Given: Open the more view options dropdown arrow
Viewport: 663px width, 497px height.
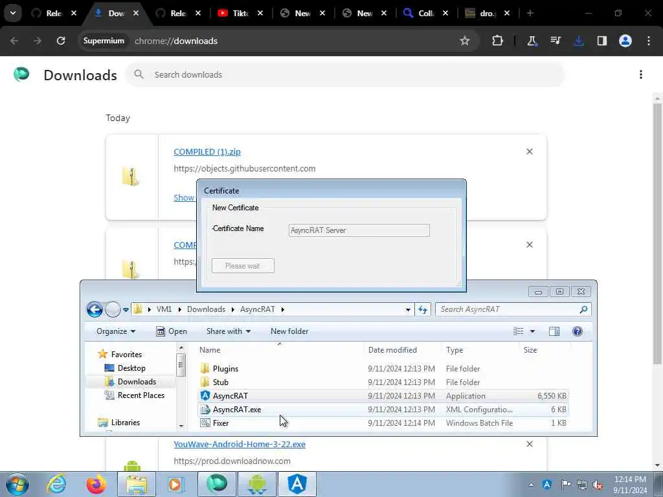Looking at the screenshot, I should click(x=532, y=331).
